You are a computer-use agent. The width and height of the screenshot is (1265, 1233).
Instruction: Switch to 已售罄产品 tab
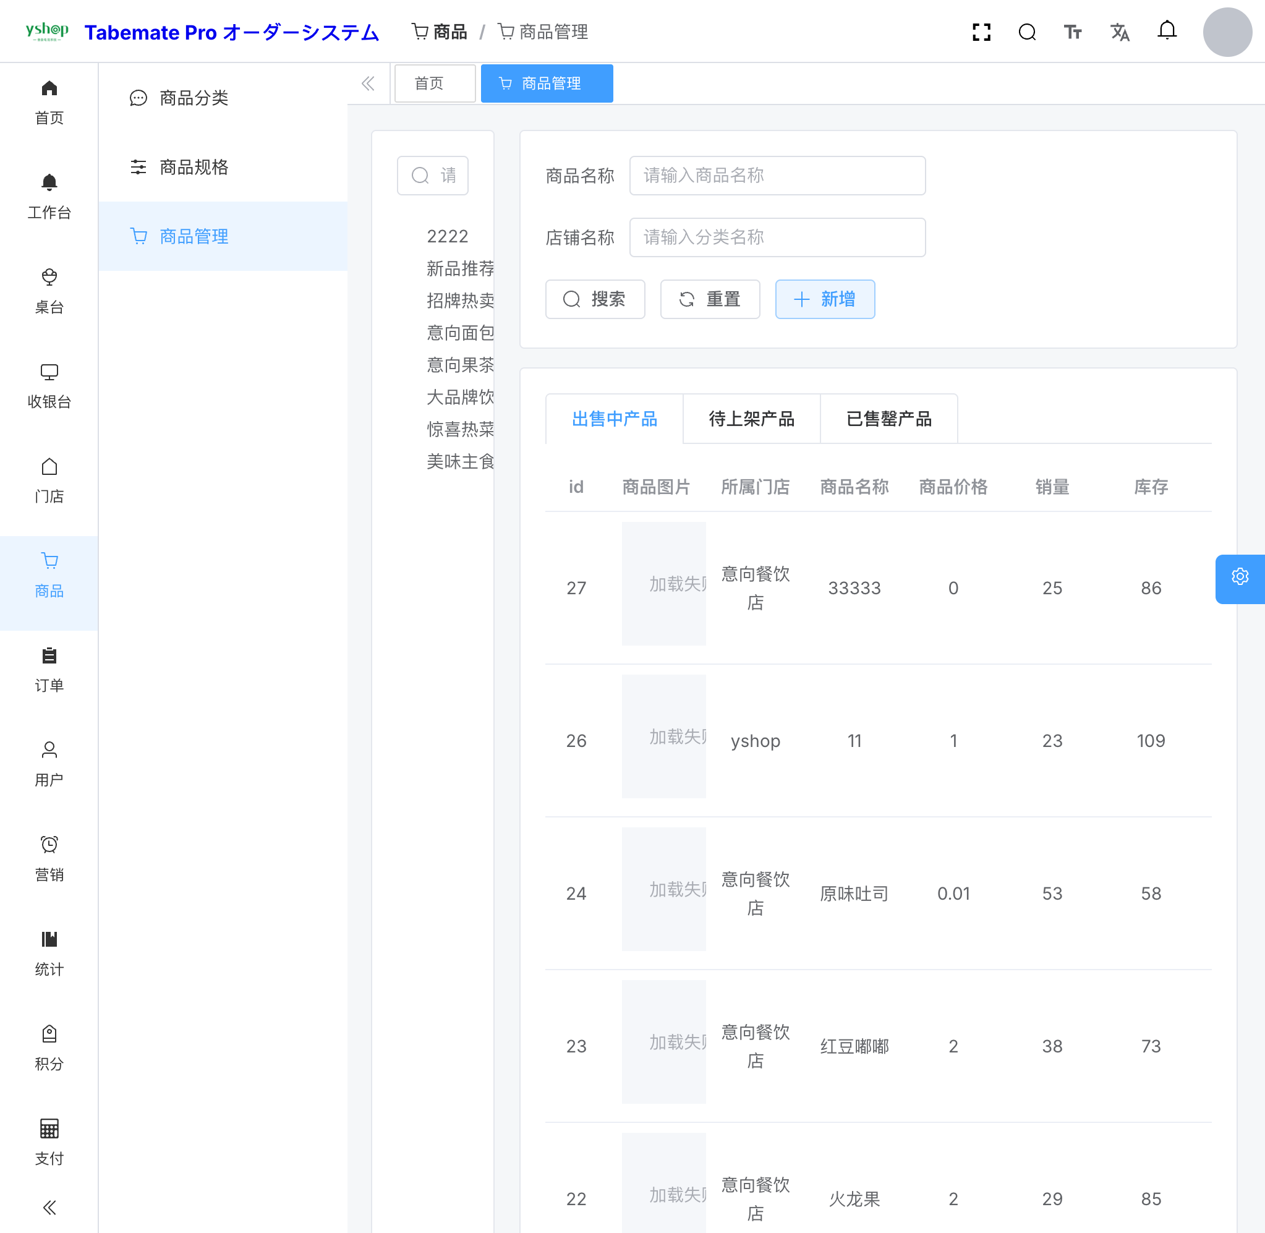[x=888, y=419]
